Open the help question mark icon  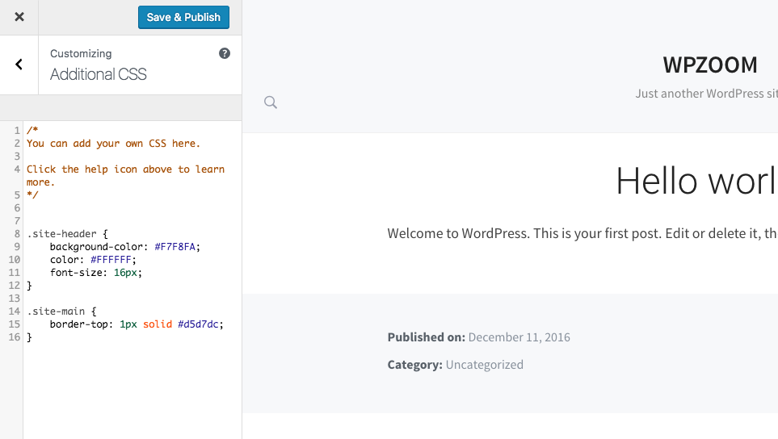pos(225,53)
